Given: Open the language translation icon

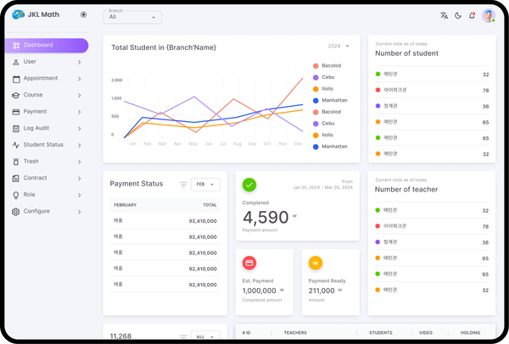Looking at the screenshot, I should point(444,15).
